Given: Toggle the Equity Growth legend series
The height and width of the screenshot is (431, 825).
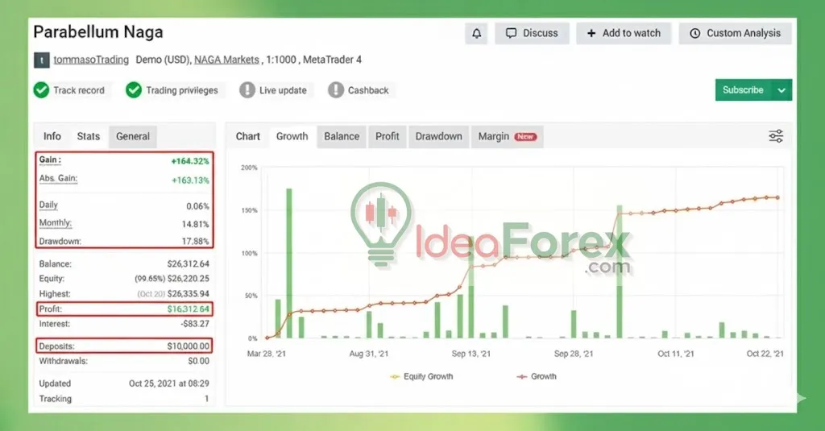Looking at the screenshot, I should point(421,376).
